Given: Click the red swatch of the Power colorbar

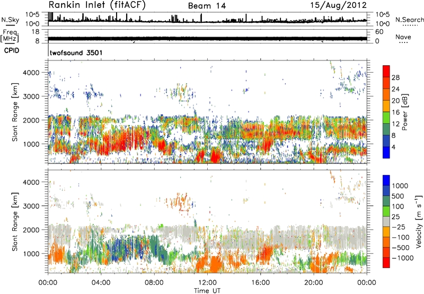Looking at the screenshot, I should point(386,72).
